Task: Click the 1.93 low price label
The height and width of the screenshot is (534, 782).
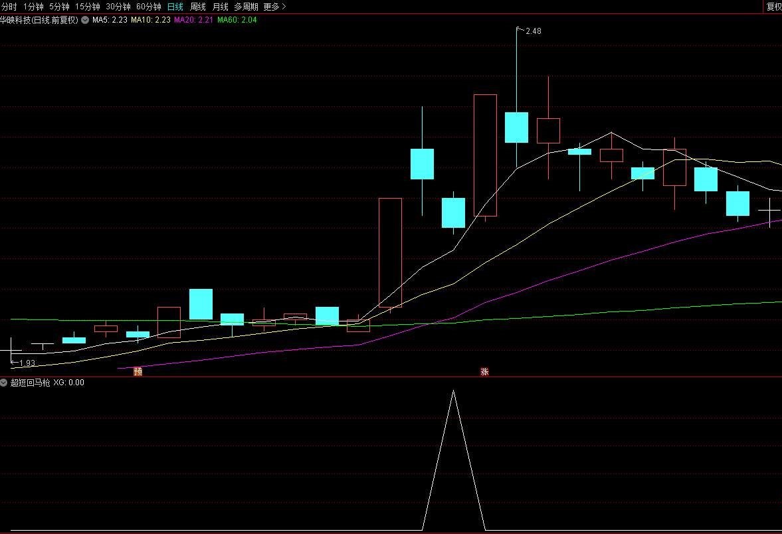Action: point(27,363)
